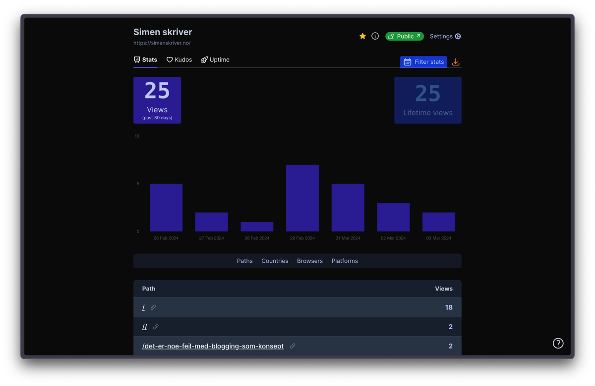Click the orange download stats icon
This screenshot has width=595, height=386.
pyautogui.click(x=456, y=62)
